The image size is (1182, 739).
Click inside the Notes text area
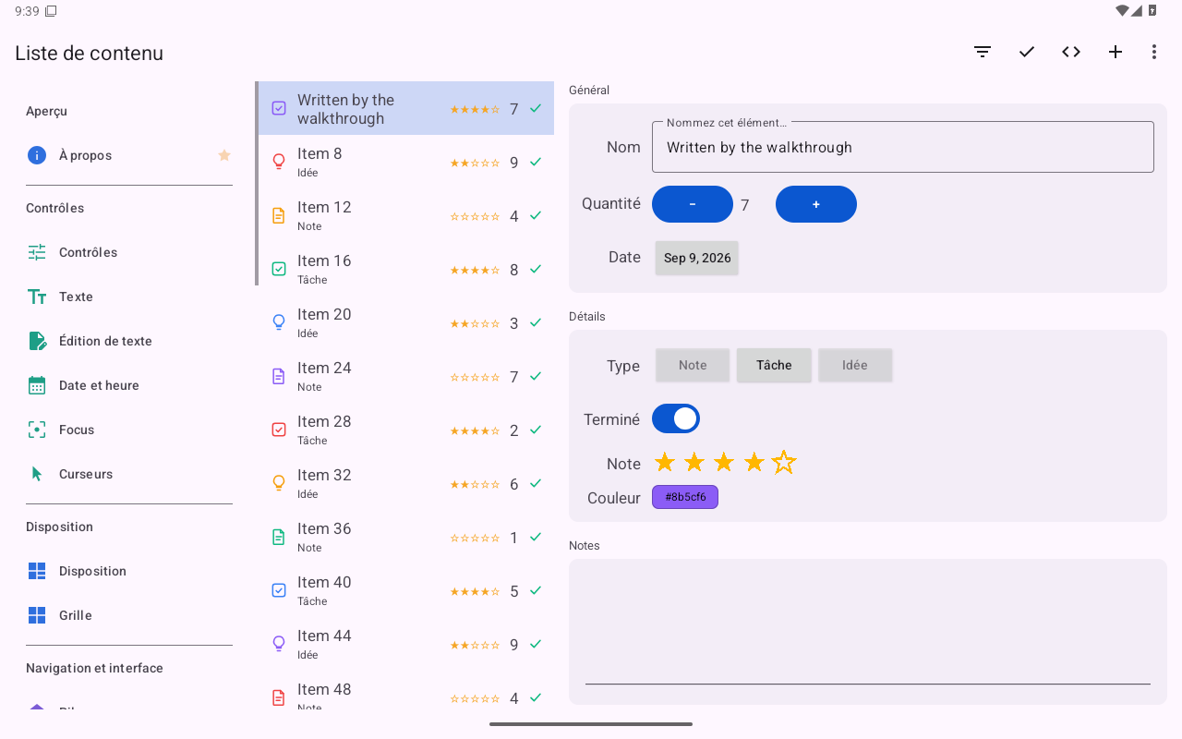868,631
